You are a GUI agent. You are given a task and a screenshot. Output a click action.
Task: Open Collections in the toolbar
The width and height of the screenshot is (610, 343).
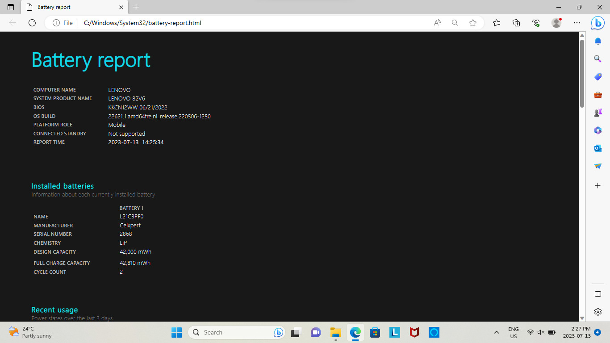516,23
